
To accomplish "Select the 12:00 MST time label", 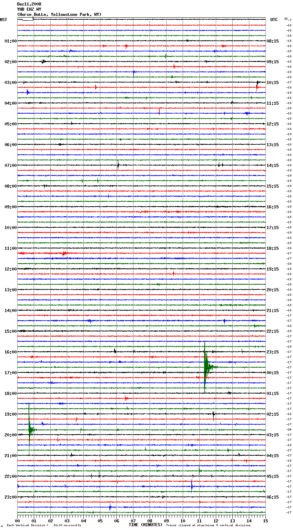I will pos(11,269).
